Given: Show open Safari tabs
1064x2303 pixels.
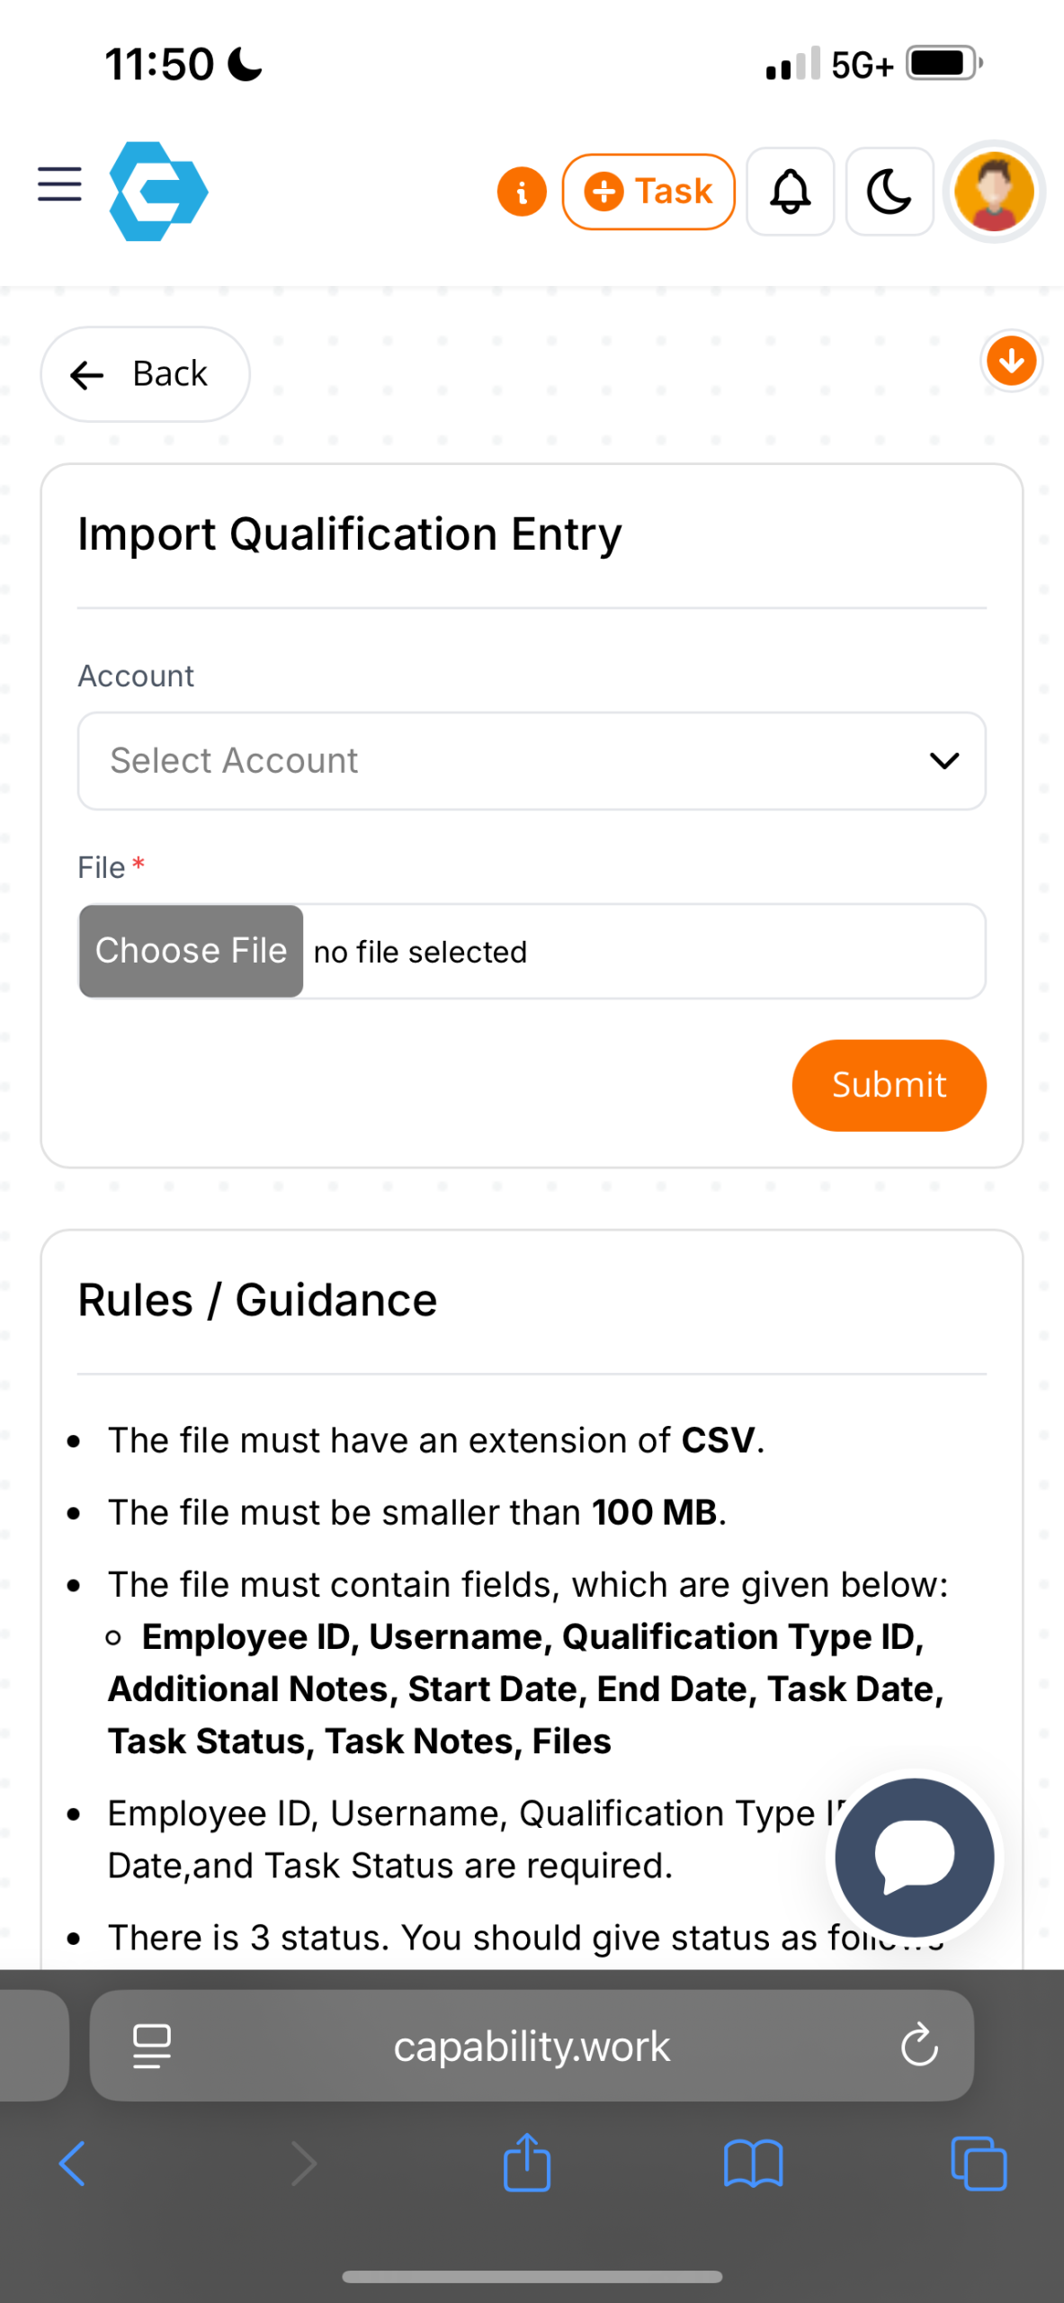Looking at the screenshot, I should click(x=979, y=2164).
